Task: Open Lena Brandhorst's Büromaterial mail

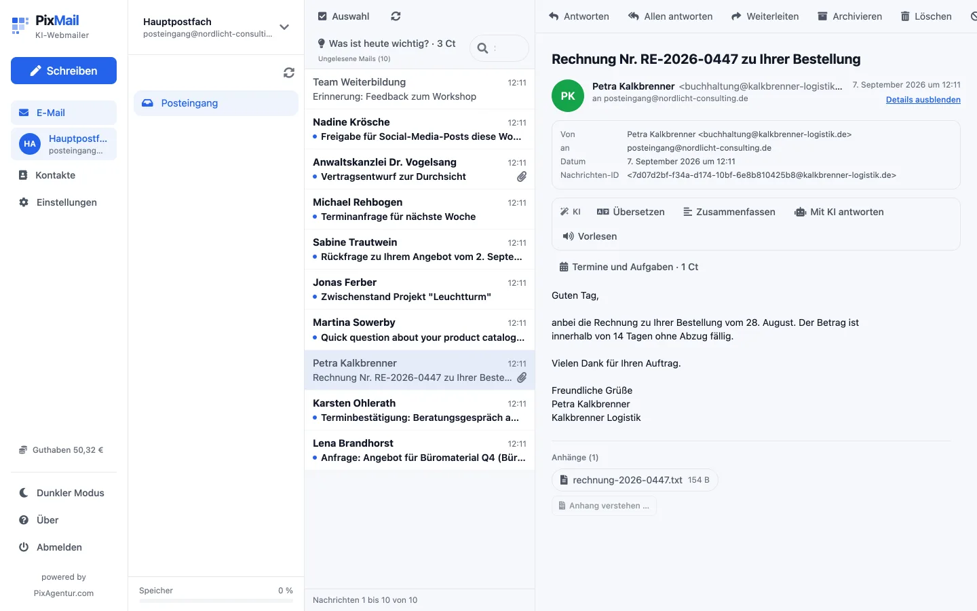Action: (419, 450)
